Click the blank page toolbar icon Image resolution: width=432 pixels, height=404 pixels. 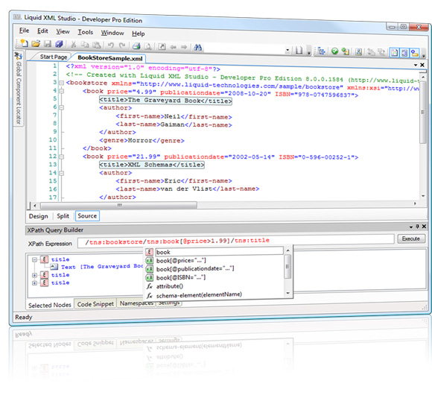[x=299, y=51]
